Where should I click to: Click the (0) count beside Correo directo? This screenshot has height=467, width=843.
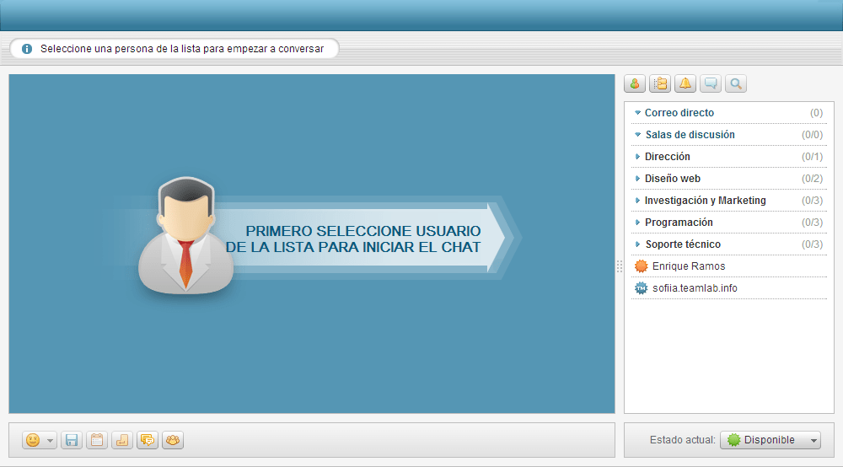coord(816,113)
